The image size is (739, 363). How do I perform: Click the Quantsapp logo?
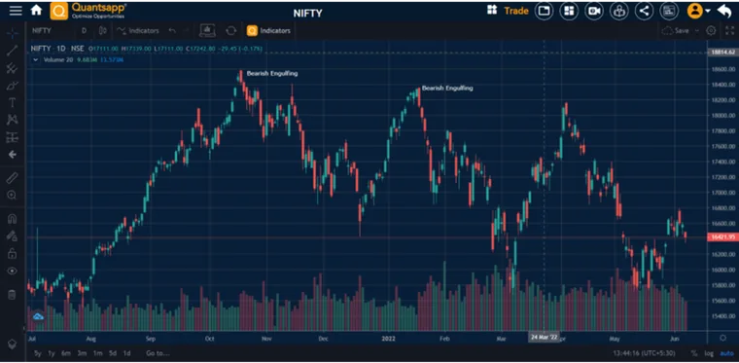click(88, 11)
